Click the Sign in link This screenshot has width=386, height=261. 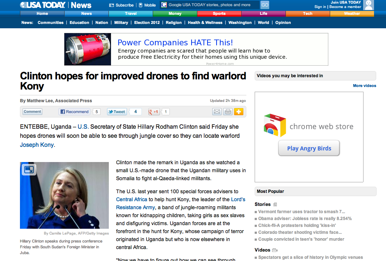(320, 7)
